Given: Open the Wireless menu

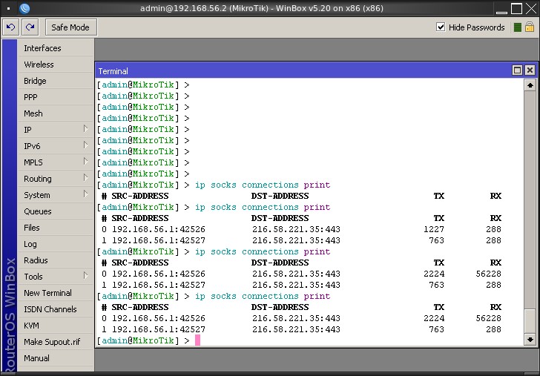Looking at the screenshot, I should click(x=56, y=65).
